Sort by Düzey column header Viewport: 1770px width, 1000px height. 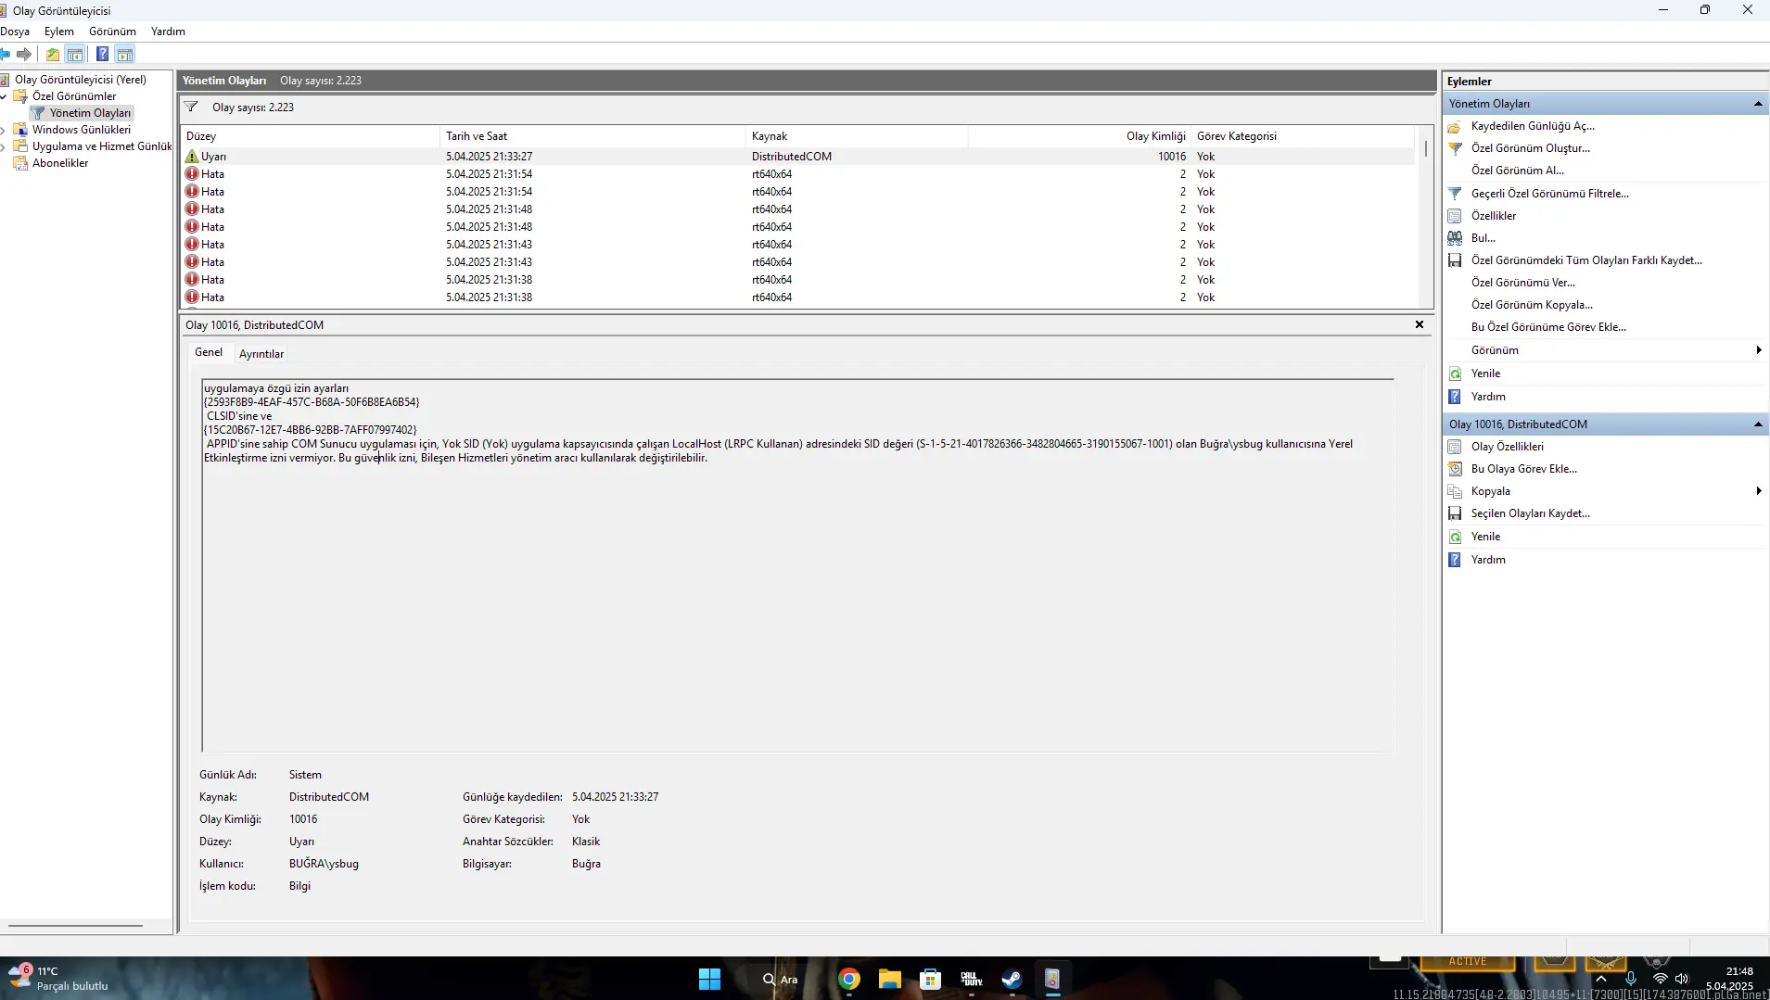(x=311, y=136)
